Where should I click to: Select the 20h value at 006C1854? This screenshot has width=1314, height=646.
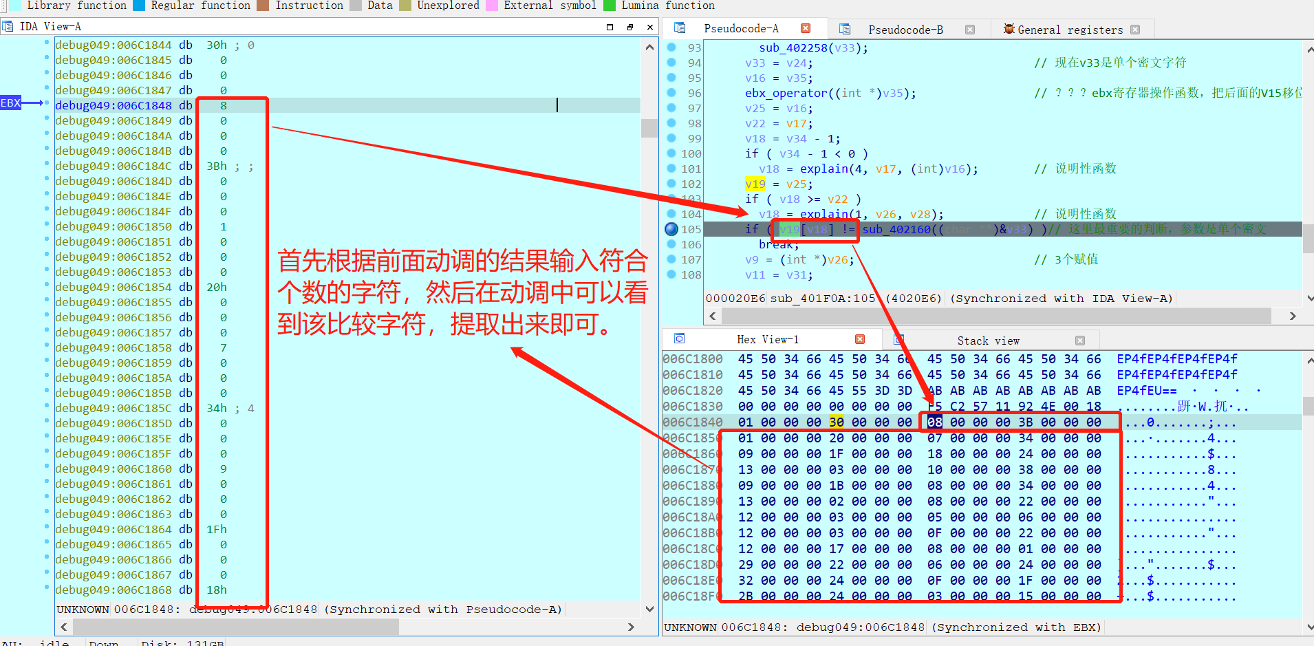point(217,287)
